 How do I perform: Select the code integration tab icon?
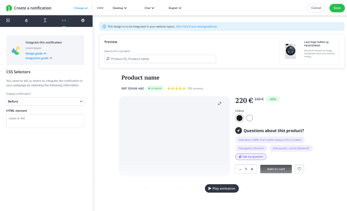pos(64,20)
